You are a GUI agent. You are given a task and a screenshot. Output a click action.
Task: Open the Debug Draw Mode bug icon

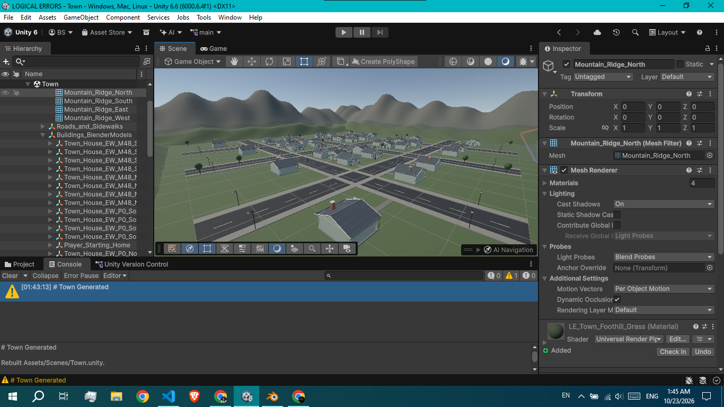pos(523,61)
